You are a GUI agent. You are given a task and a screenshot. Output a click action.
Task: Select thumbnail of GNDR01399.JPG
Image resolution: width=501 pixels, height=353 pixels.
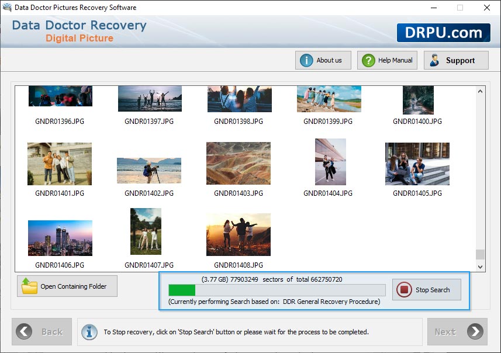[x=329, y=99]
